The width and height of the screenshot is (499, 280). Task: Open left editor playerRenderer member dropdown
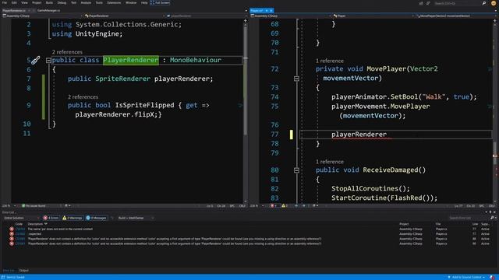(x=206, y=16)
